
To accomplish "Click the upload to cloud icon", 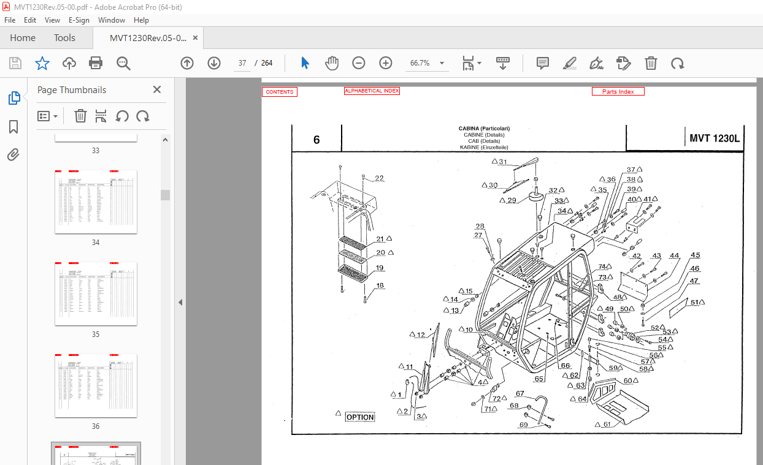I will click(x=69, y=63).
